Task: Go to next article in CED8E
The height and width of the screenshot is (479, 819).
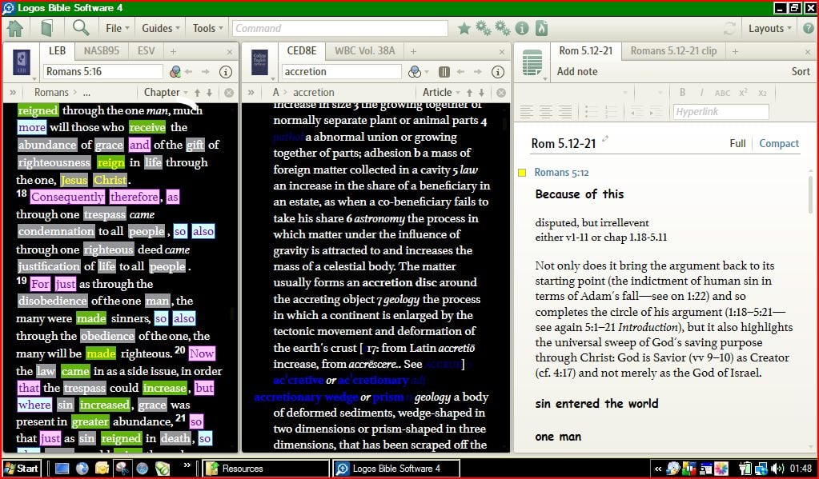Action: point(482,92)
